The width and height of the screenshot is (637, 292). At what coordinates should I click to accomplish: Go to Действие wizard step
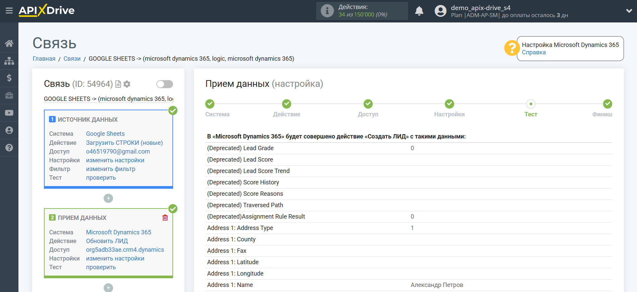(x=286, y=104)
